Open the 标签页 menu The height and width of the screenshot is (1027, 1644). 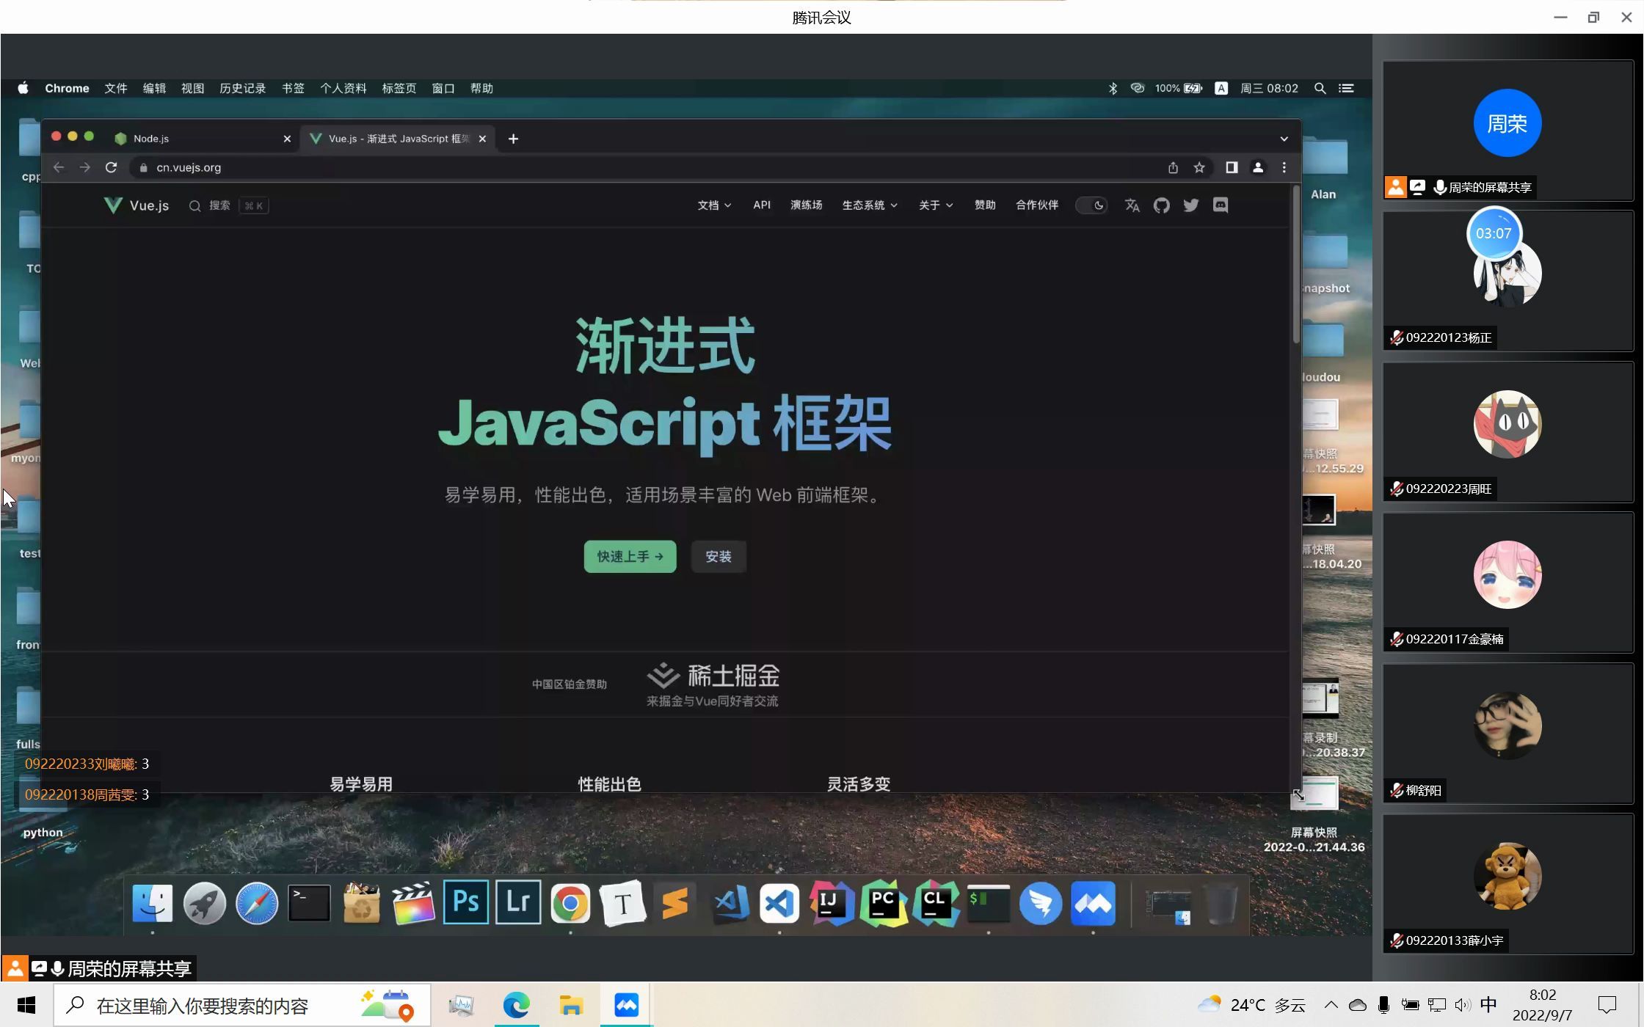click(x=399, y=88)
